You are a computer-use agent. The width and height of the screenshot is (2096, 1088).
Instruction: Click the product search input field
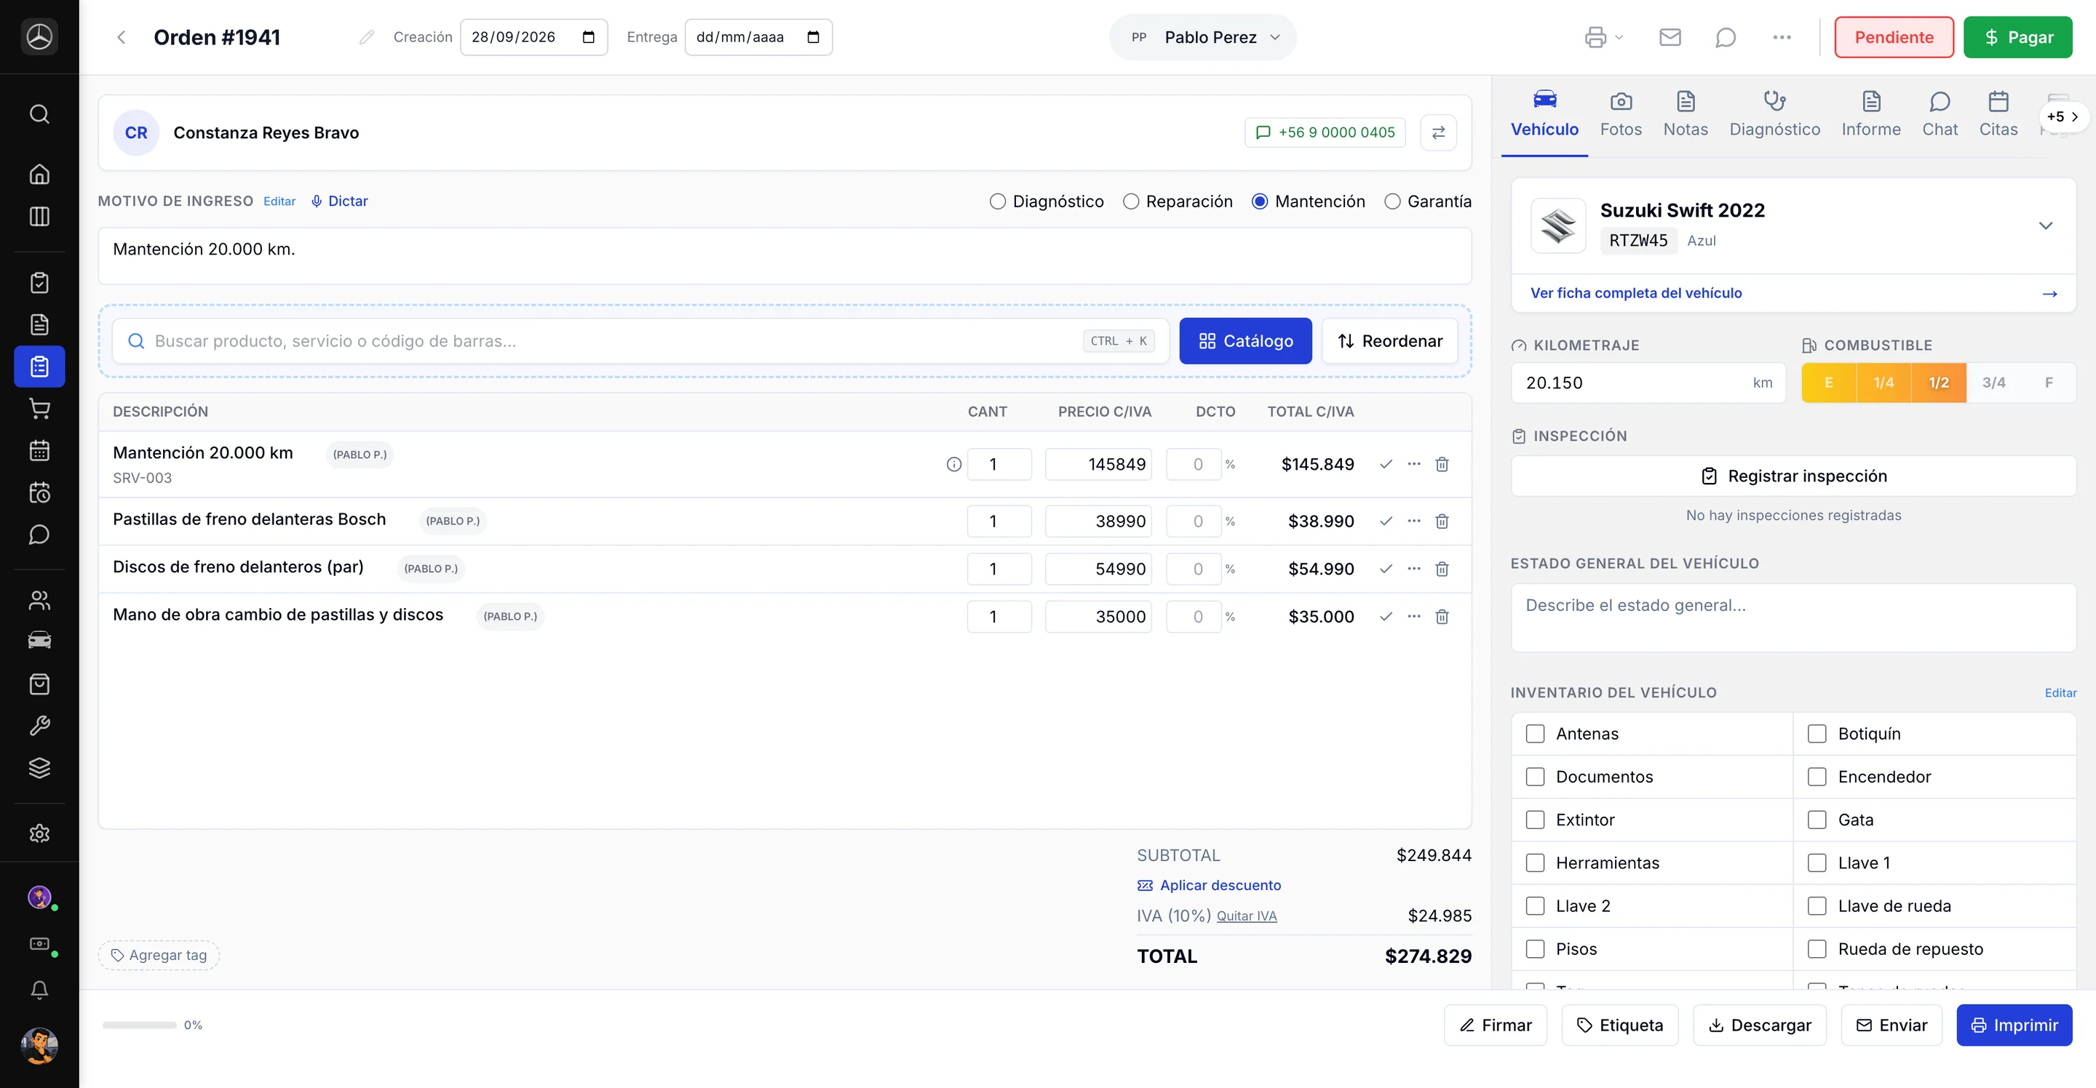(x=640, y=340)
